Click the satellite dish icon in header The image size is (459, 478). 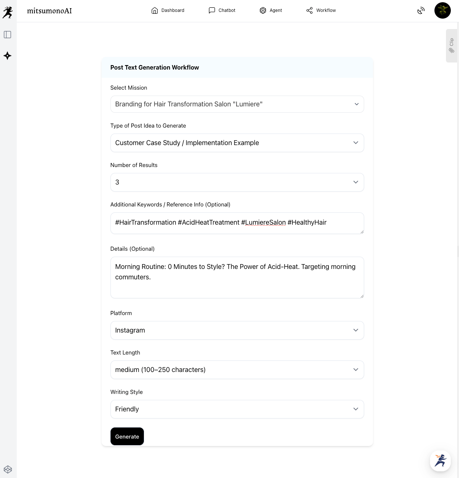pos(421,10)
